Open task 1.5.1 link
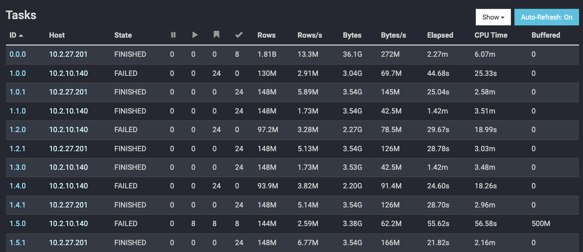The width and height of the screenshot is (583, 252). (18, 243)
